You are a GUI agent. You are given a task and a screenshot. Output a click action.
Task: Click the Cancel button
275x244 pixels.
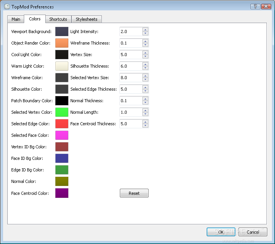point(253,232)
